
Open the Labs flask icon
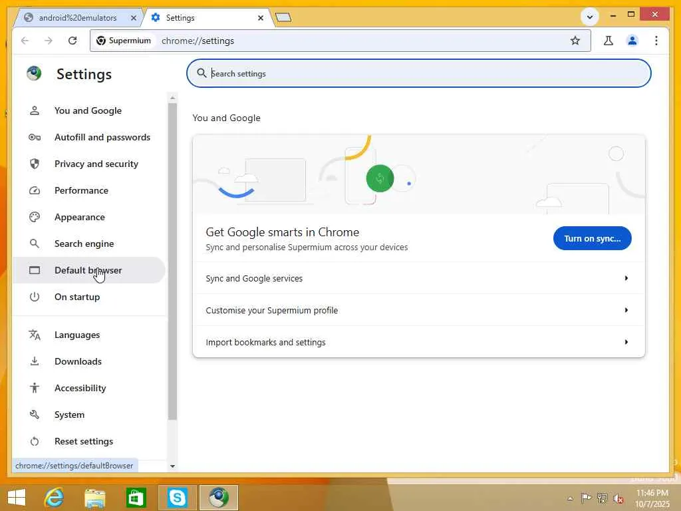pos(608,41)
